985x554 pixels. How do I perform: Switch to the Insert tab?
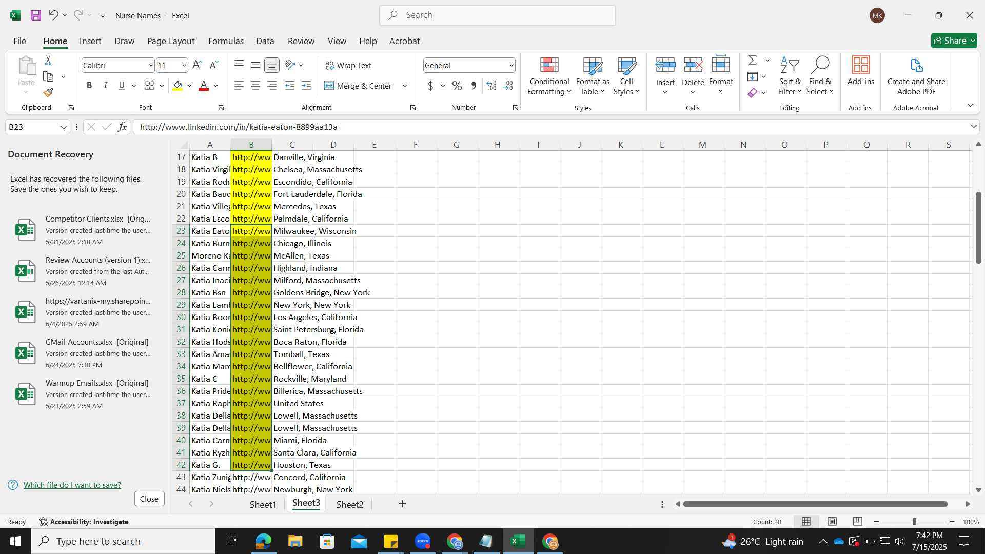[x=90, y=41]
